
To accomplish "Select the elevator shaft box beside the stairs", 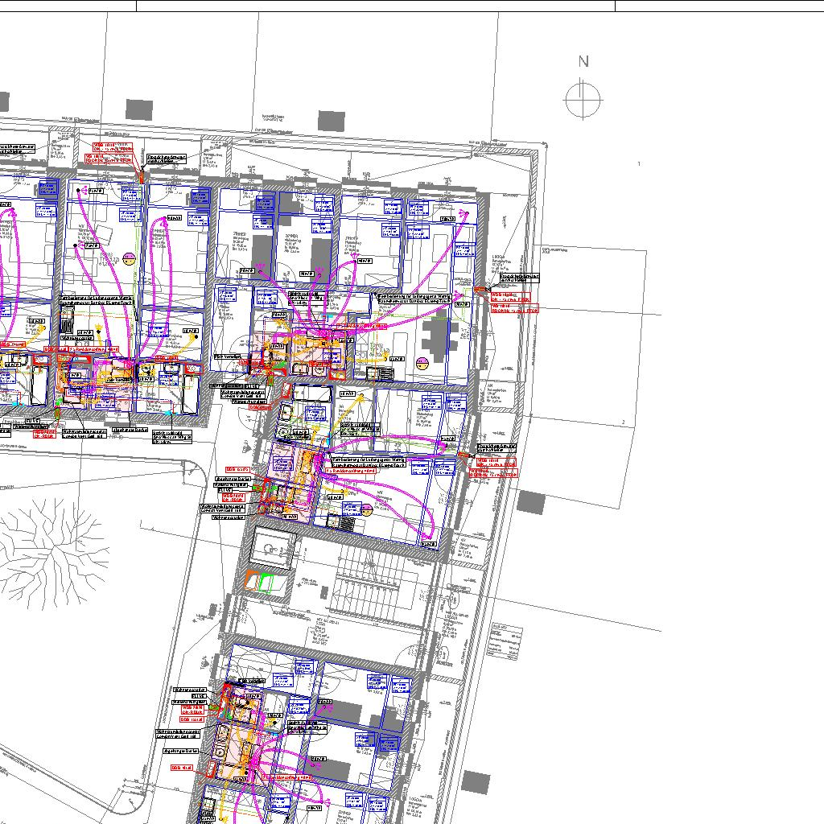I will point(273,549).
